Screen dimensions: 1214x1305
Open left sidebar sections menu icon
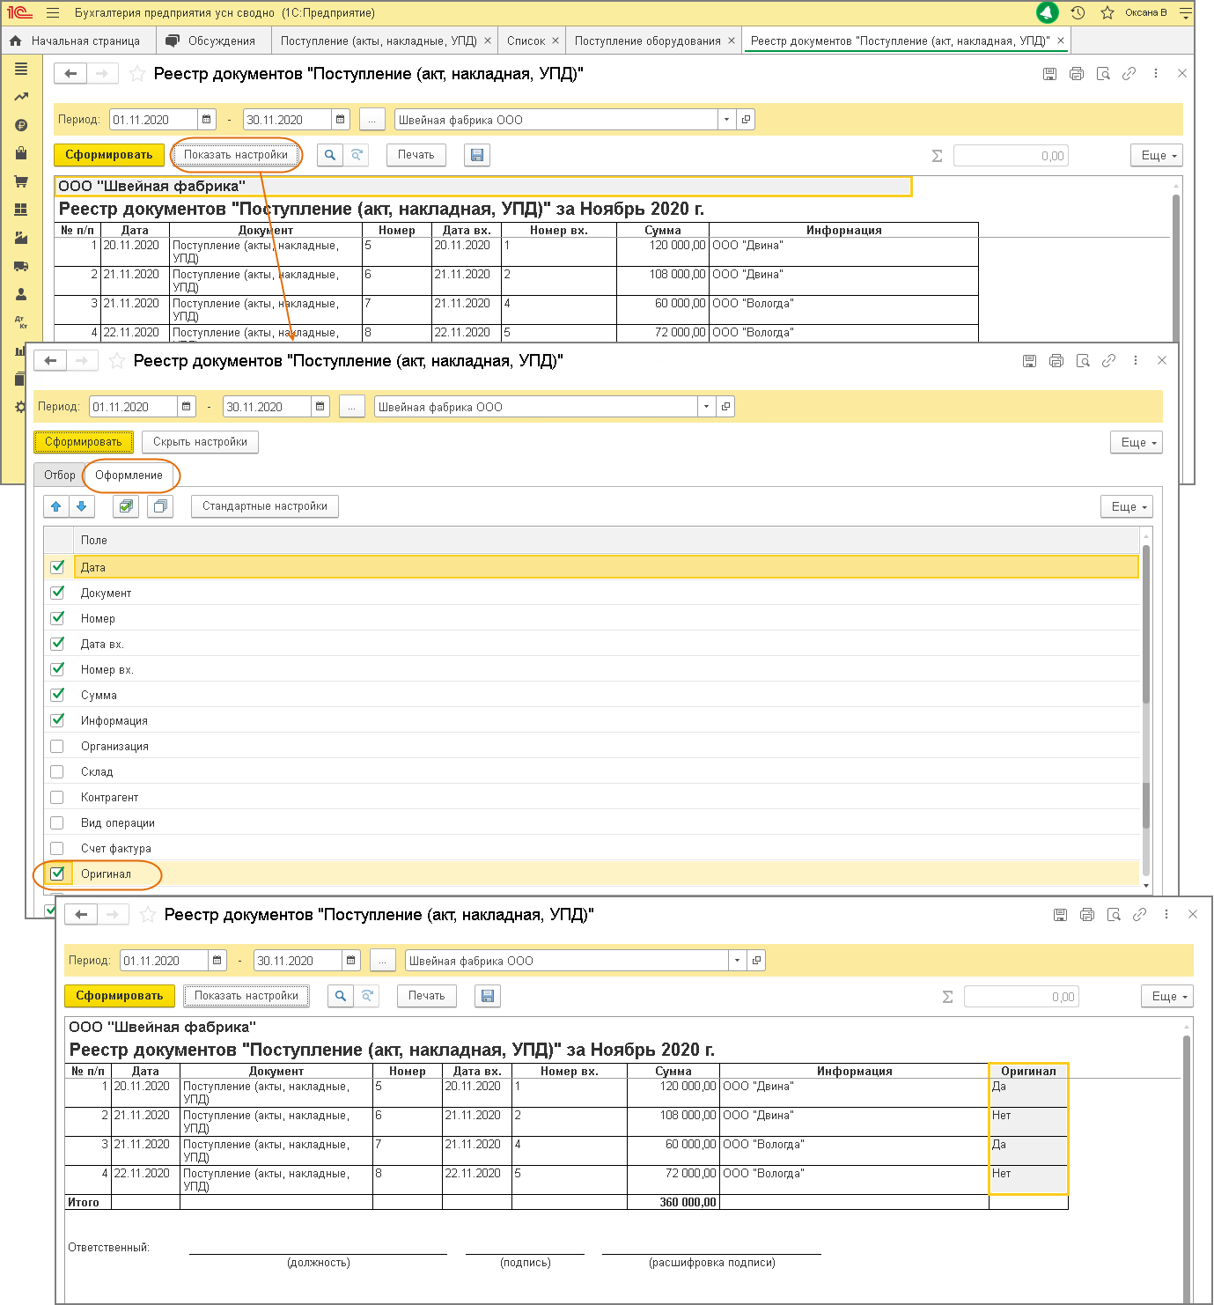point(21,69)
